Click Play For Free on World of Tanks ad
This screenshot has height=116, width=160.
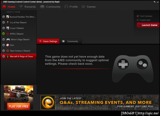point(19,106)
